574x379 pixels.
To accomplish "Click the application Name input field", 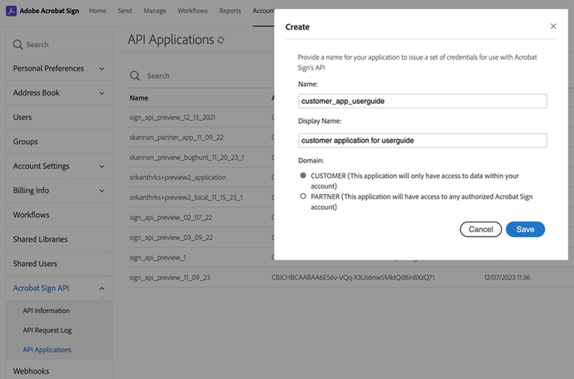I will [422, 101].
